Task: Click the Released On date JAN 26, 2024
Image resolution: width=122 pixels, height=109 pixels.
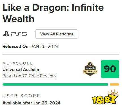Action: [45, 47]
